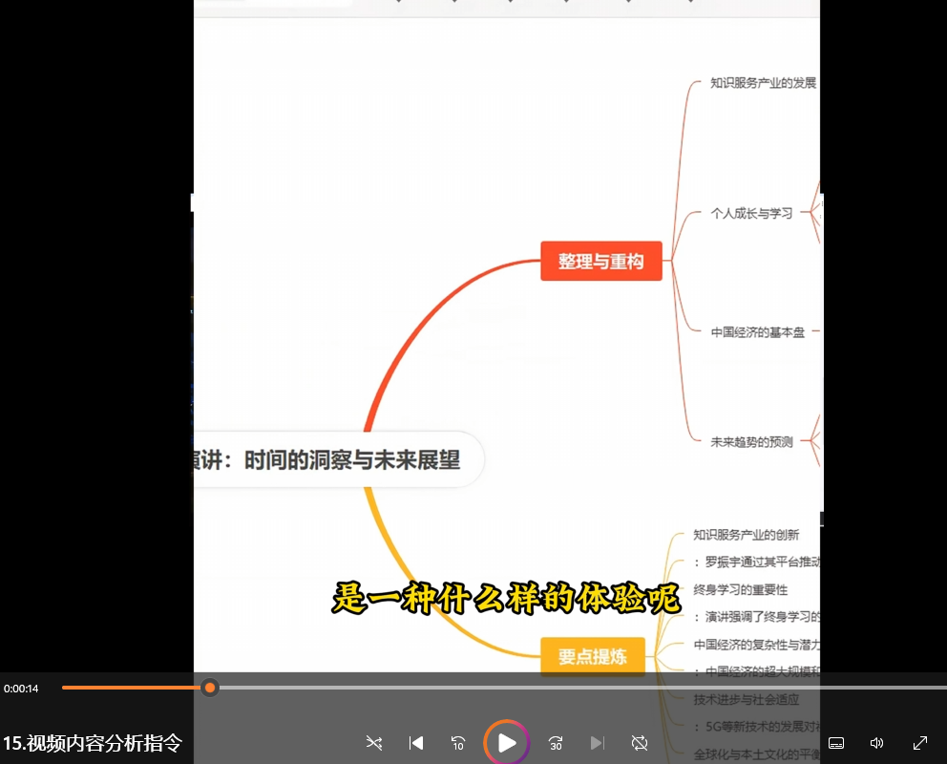Select the yellow 要点提炼 node
The image size is (947, 764).
(593, 656)
